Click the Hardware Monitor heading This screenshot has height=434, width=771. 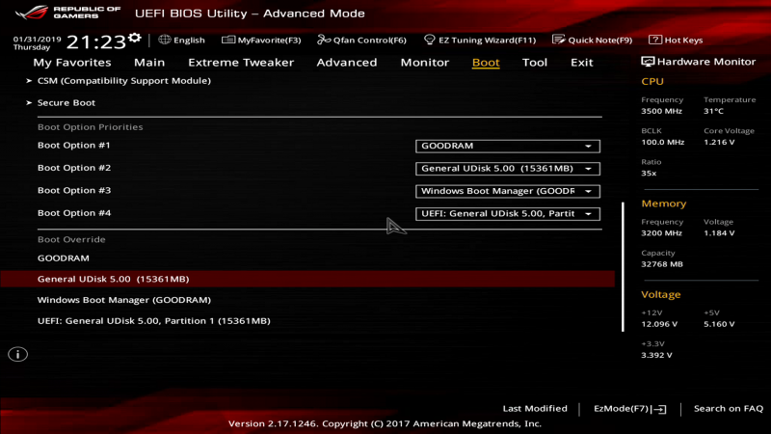698,62
